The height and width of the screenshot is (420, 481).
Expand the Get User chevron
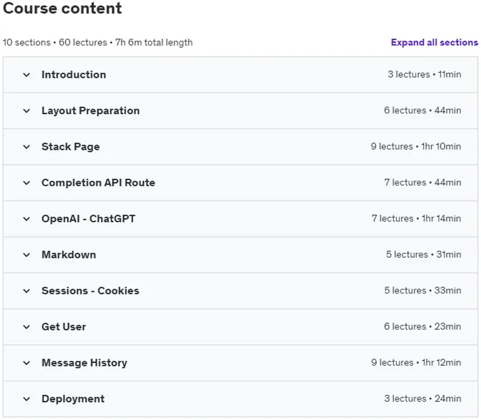(27, 327)
